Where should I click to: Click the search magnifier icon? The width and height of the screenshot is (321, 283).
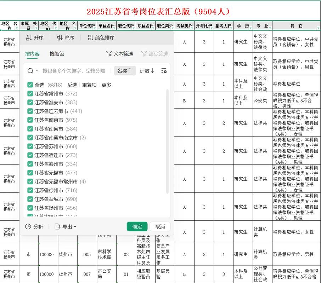coord(29,71)
